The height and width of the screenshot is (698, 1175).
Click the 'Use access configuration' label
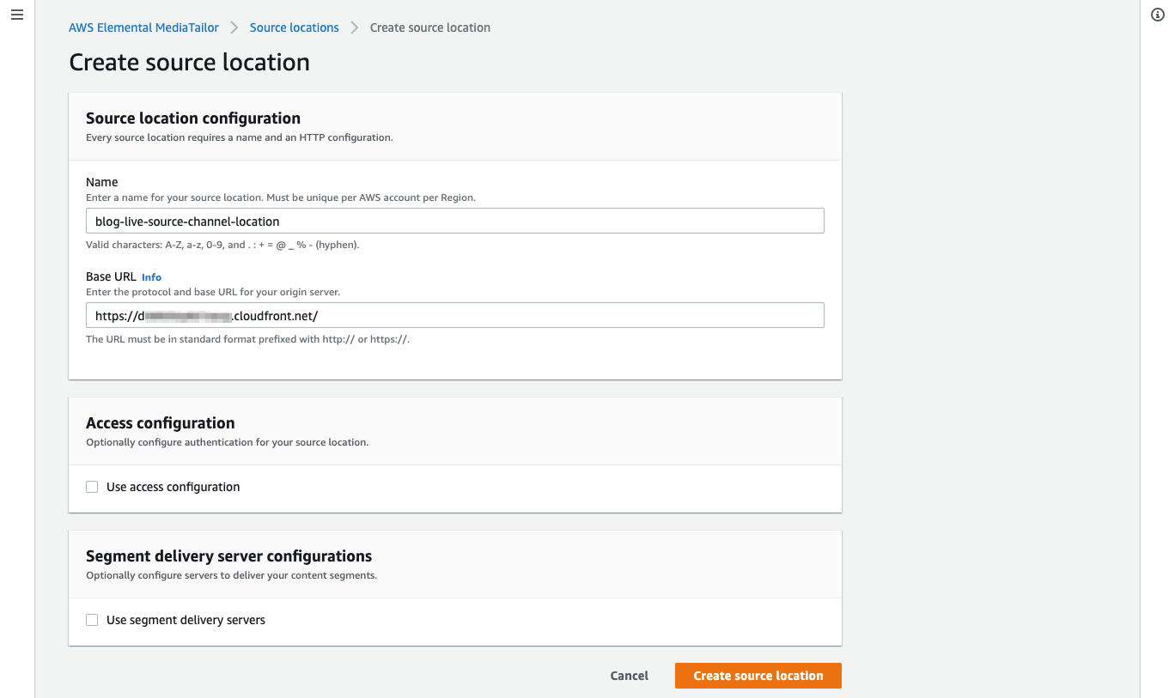click(x=174, y=487)
